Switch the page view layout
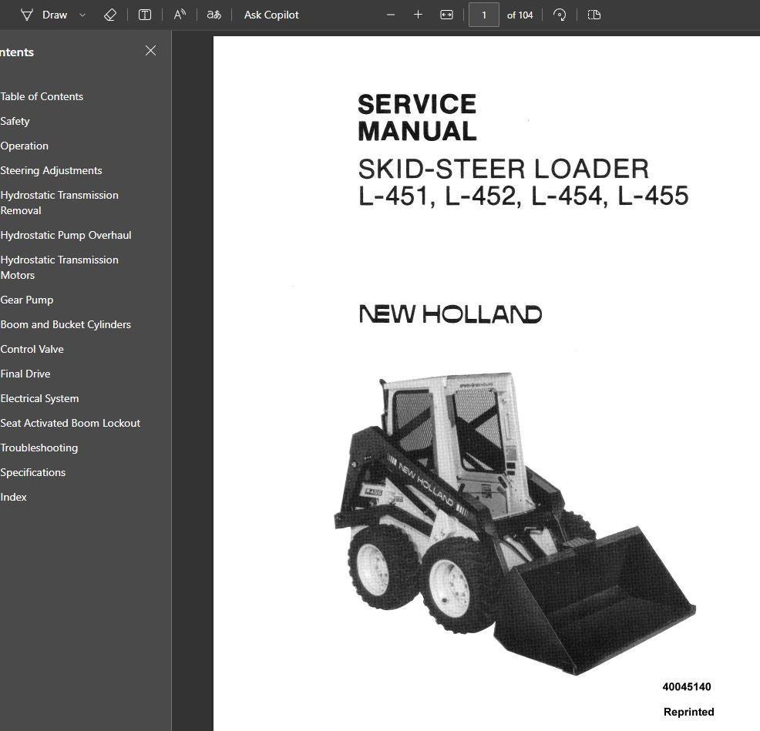Image resolution: width=760 pixels, height=731 pixels. 594,15
